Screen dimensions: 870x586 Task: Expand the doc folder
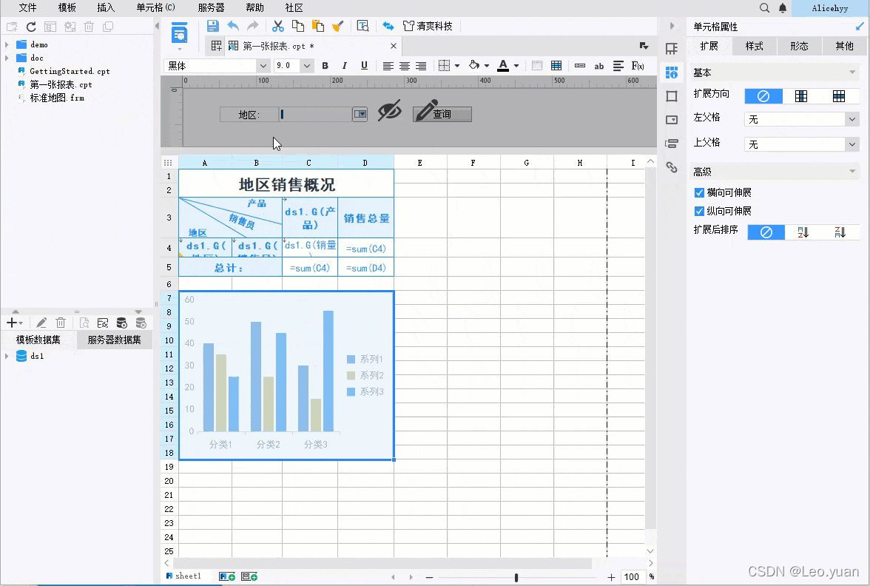[7, 58]
